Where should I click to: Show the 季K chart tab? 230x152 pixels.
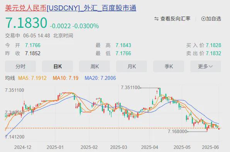pyautogui.click(x=169, y=66)
